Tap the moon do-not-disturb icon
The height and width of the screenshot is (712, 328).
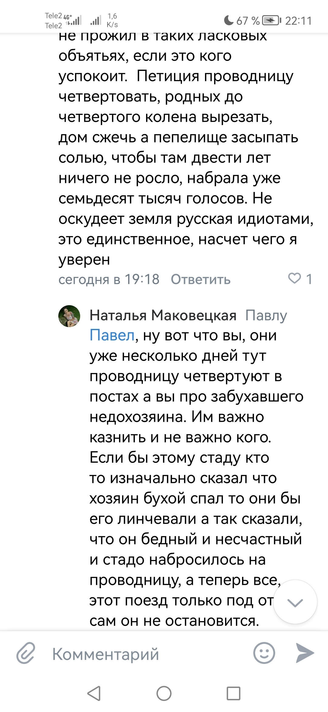[x=228, y=20]
